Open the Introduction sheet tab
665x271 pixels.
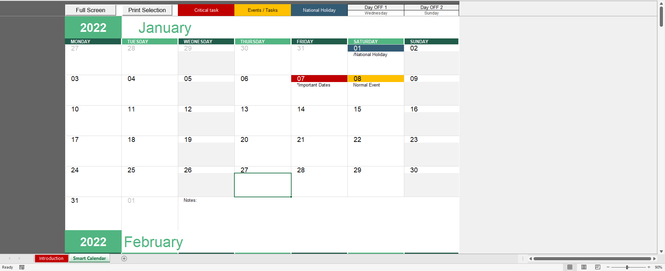click(51, 259)
